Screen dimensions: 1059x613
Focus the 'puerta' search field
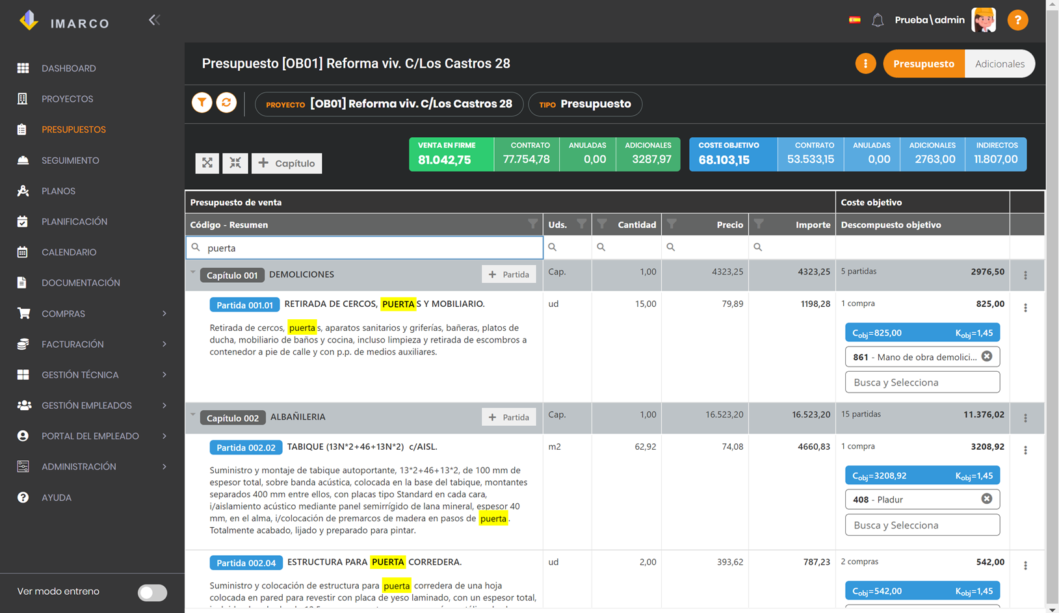pos(365,248)
